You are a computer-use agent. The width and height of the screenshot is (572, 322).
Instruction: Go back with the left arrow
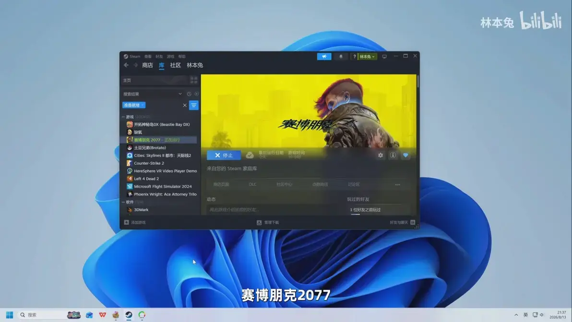126,65
